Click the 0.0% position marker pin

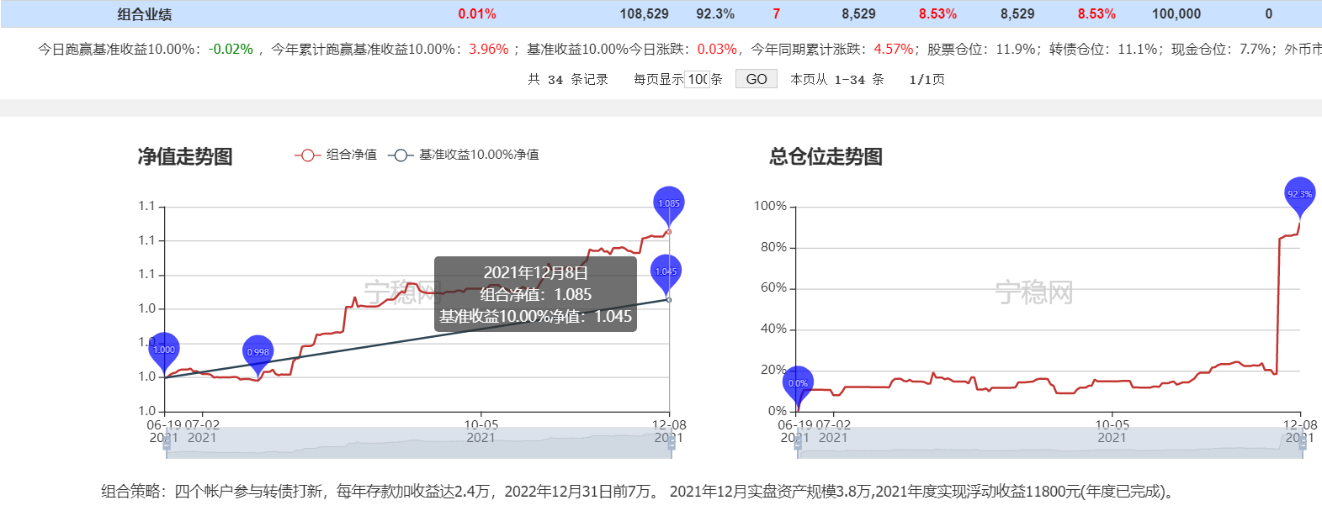(x=798, y=384)
